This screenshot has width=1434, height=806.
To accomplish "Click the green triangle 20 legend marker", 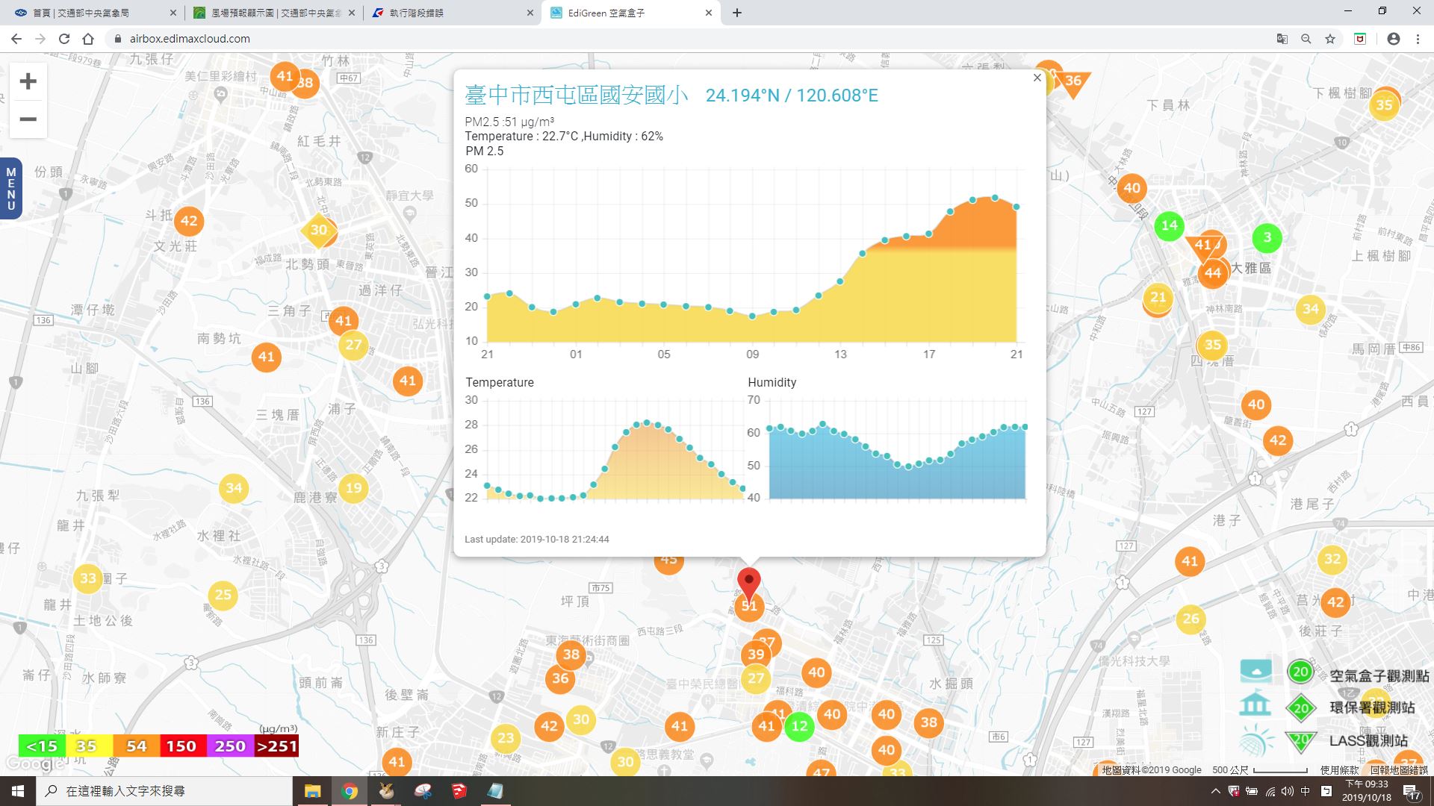I will coord(1300,741).
